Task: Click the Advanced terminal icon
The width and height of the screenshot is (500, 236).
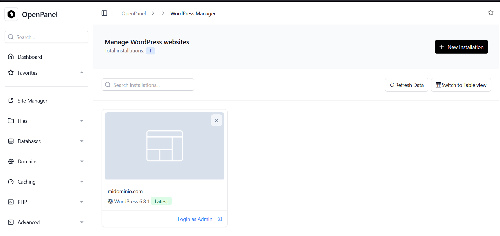Action: coord(11,222)
